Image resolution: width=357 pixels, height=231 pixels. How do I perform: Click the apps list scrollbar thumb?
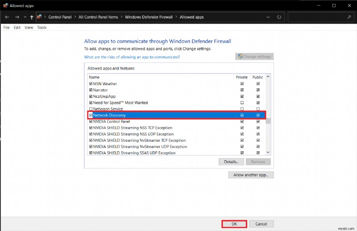point(268,121)
